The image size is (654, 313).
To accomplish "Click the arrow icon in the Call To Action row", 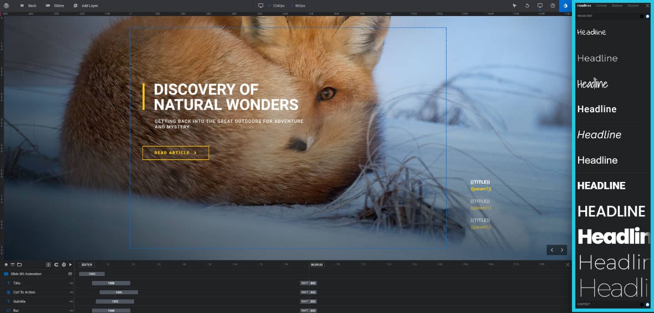I will (x=71, y=292).
